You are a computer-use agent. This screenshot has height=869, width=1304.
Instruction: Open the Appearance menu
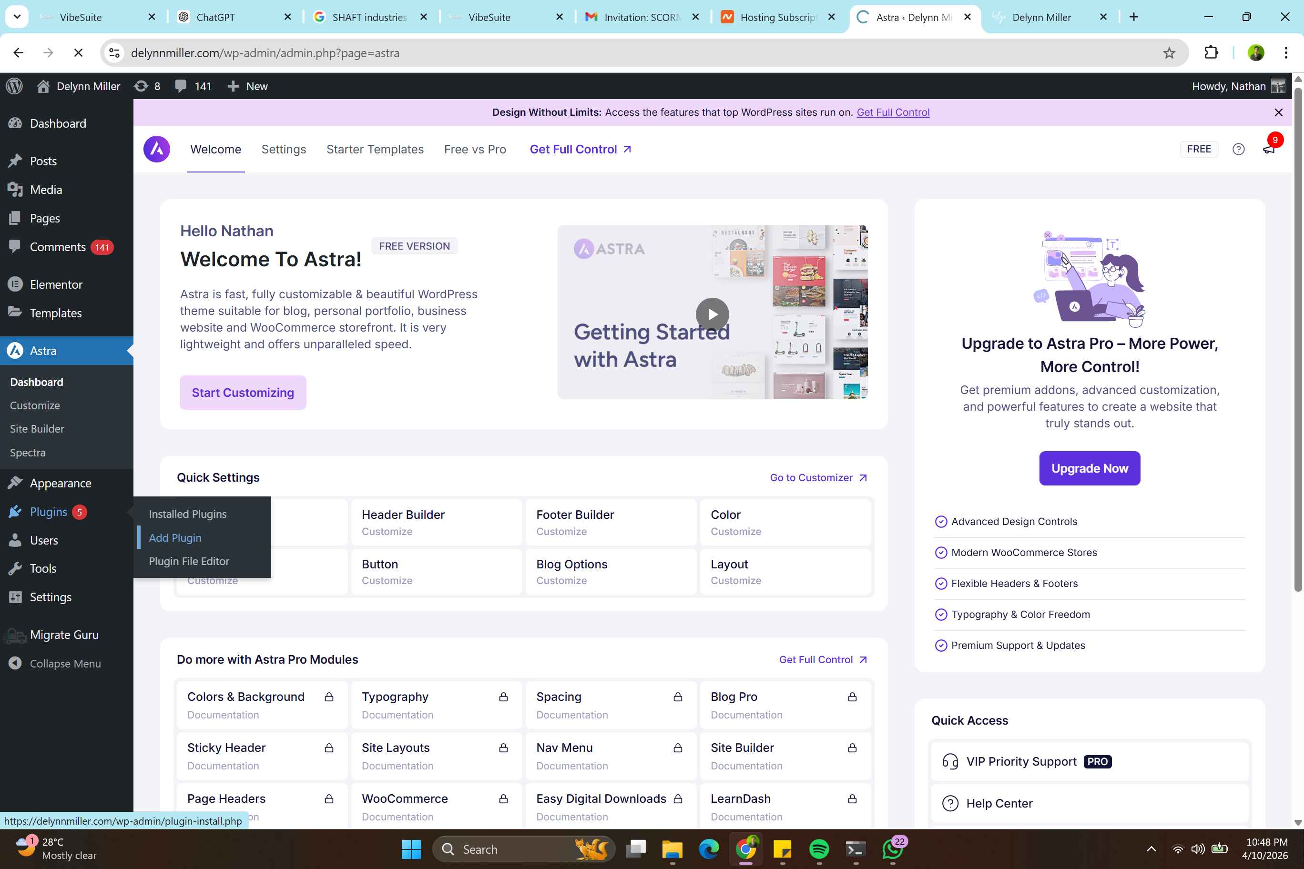pos(61,483)
